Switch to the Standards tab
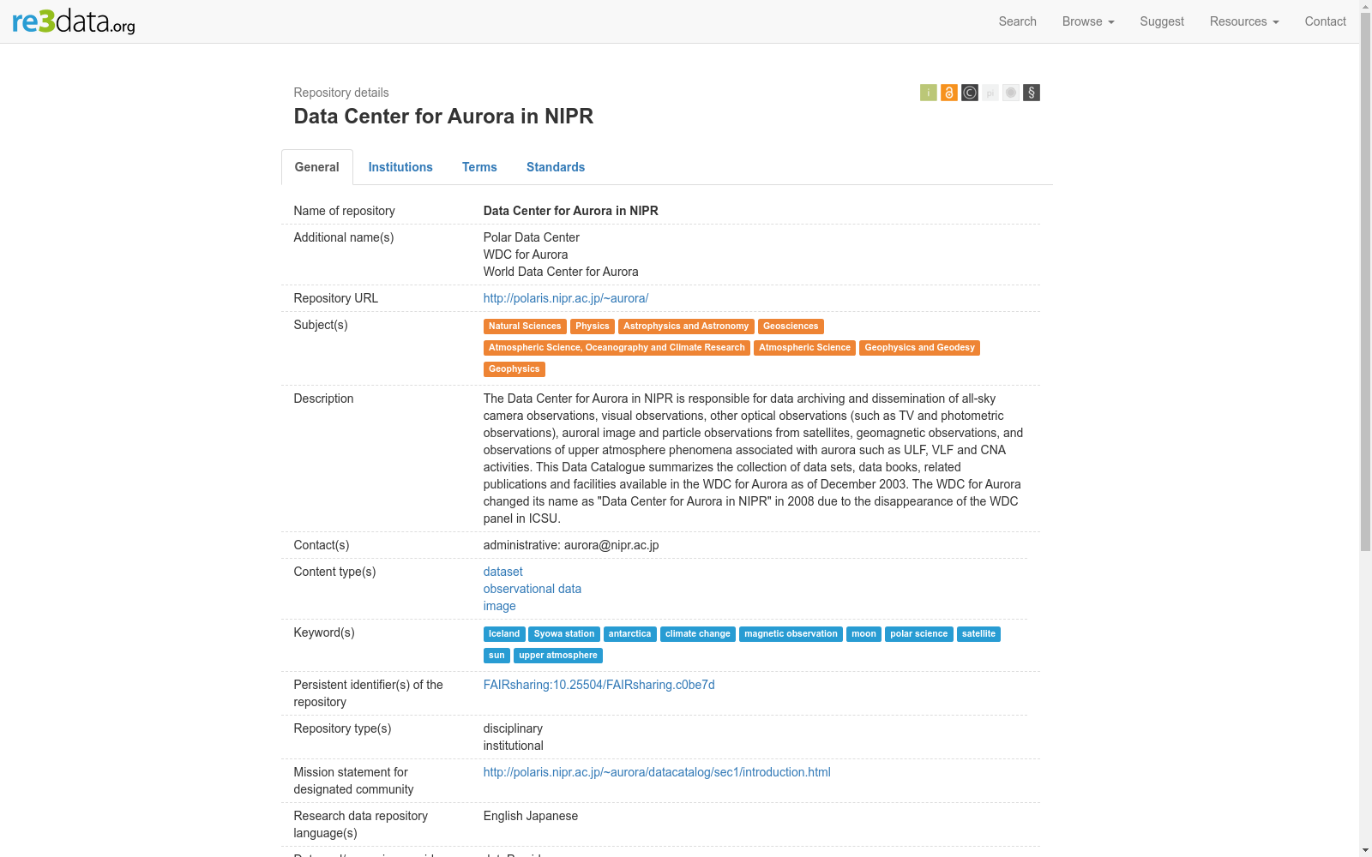 556,167
